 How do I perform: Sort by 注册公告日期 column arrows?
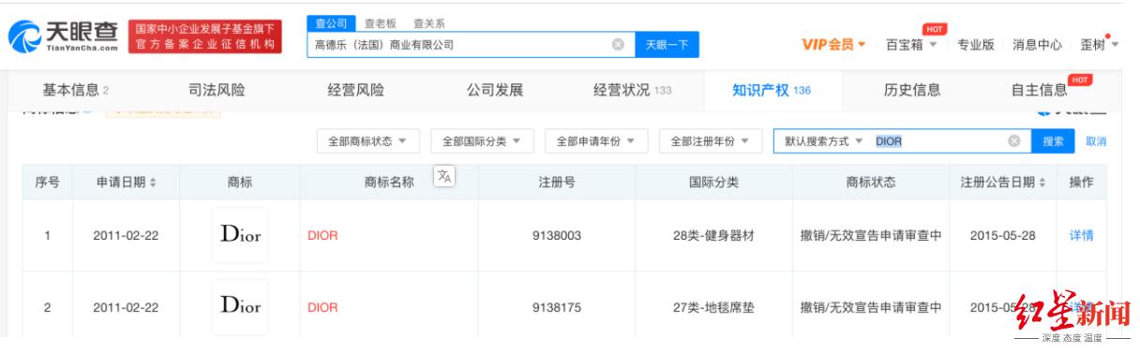click(1043, 184)
